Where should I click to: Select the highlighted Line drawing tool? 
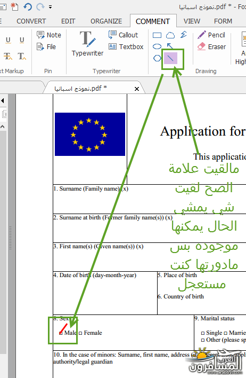click(170, 58)
